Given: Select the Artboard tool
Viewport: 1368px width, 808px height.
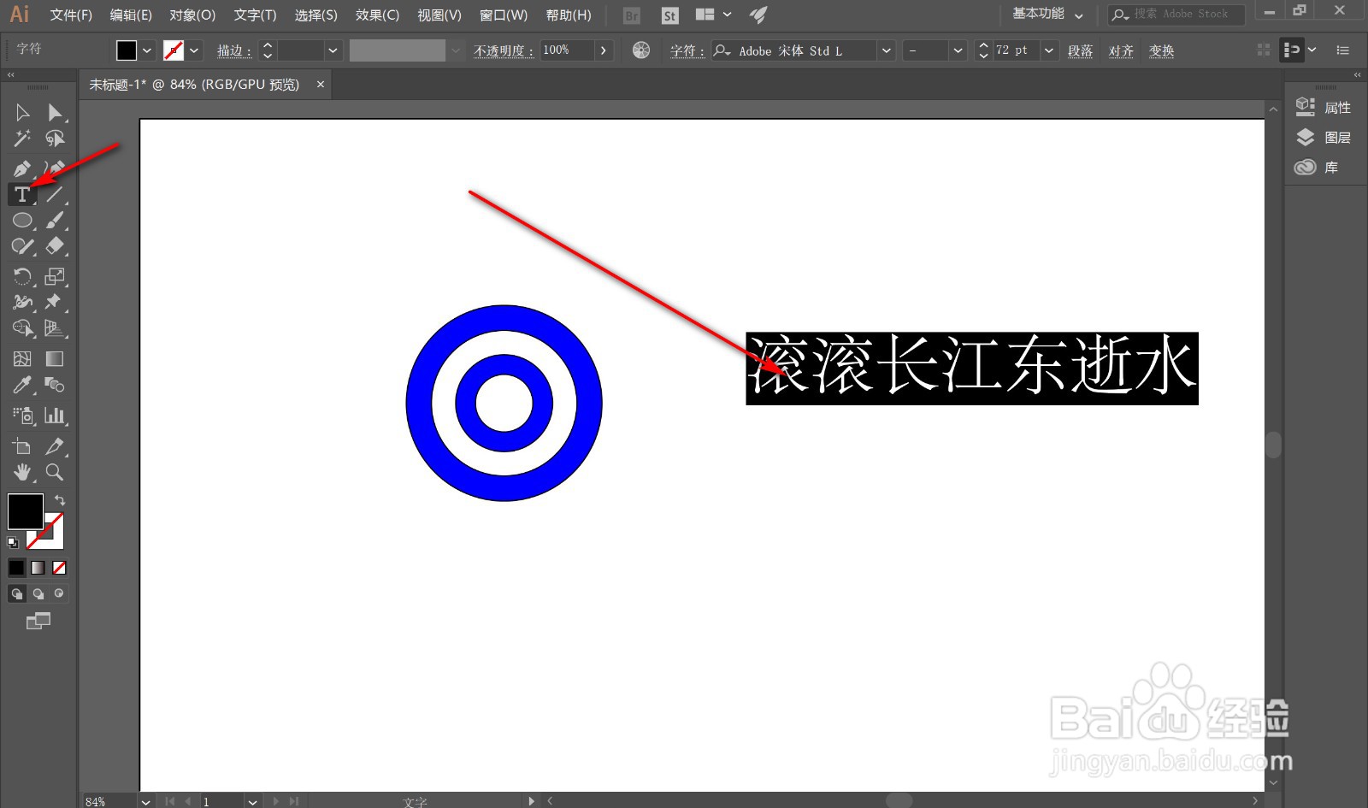Looking at the screenshot, I should 22,446.
